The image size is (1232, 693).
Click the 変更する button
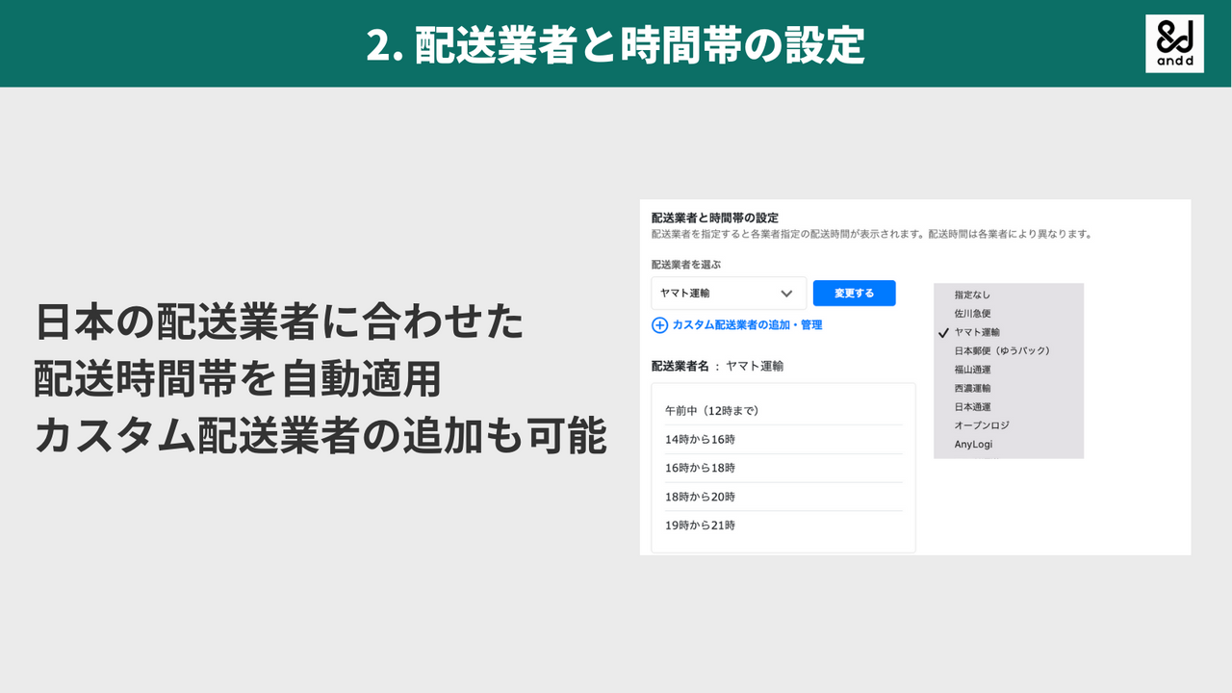(854, 294)
